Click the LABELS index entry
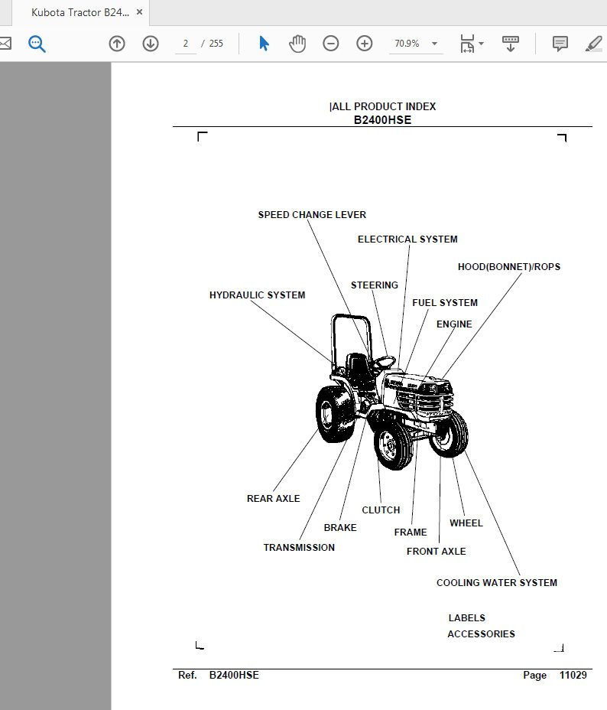Viewport: 607px width, 710px height. click(x=467, y=618)
